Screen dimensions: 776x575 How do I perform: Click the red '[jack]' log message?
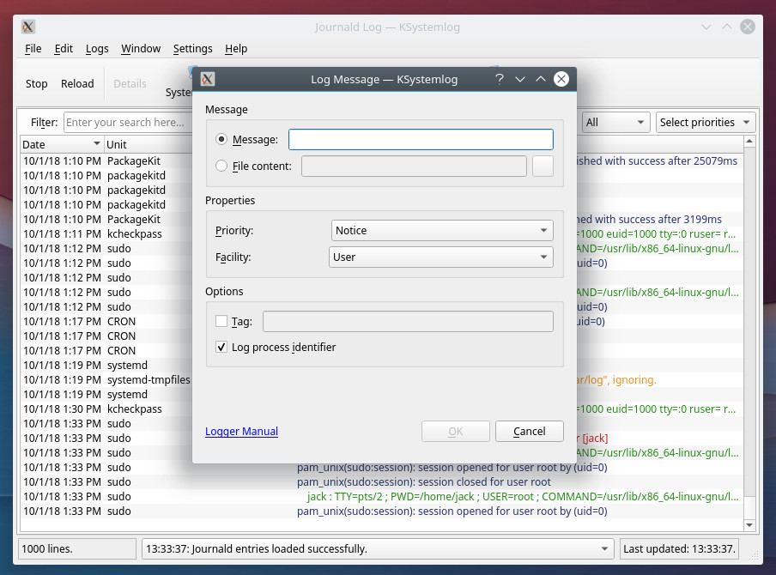592,439
